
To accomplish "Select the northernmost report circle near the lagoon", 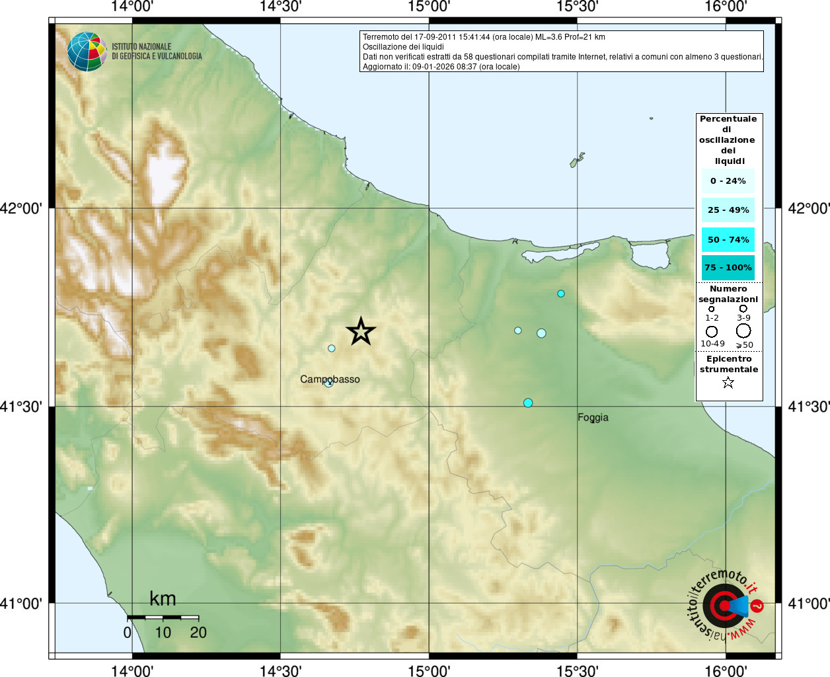I will (x=561, y=294).
